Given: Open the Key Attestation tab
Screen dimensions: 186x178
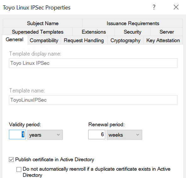Looking at the screenshot, I should 163,40.
